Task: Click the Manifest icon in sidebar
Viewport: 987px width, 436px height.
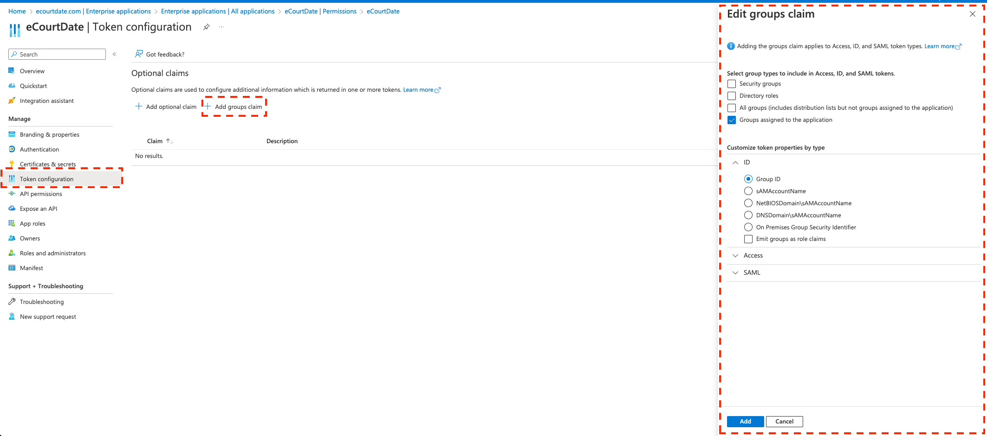Action: tap(12, 268)
